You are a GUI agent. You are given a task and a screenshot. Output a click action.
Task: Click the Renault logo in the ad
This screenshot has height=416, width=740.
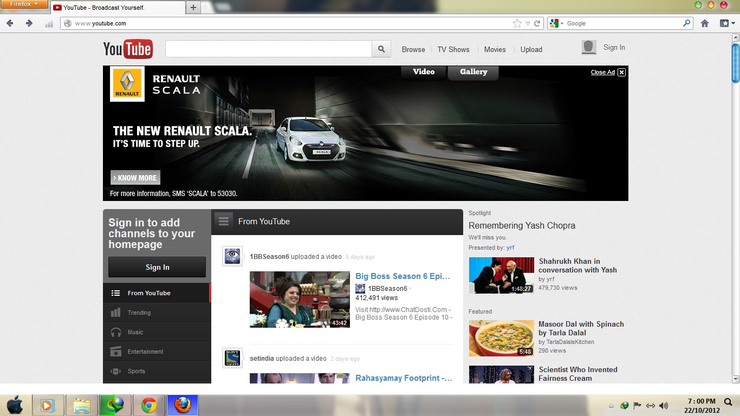coord(127,84)
